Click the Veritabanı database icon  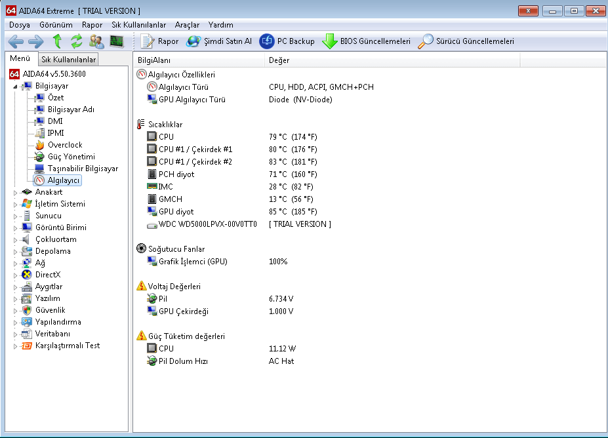(x=27, y=334)
